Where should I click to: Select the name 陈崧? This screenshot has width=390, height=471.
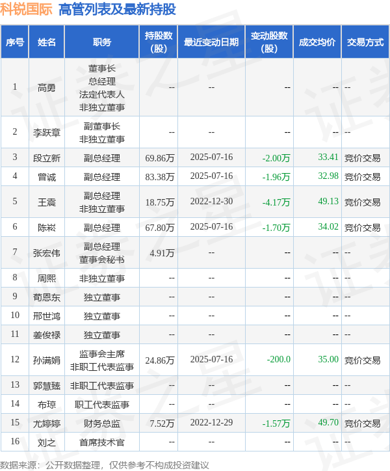pyautogui.click(x=47, y=228)
